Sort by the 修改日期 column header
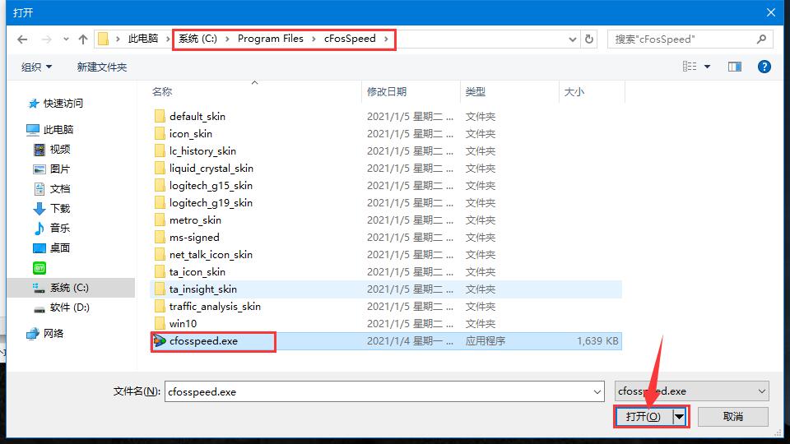This screenshot has width=790, height=444. tap(387, 91)
